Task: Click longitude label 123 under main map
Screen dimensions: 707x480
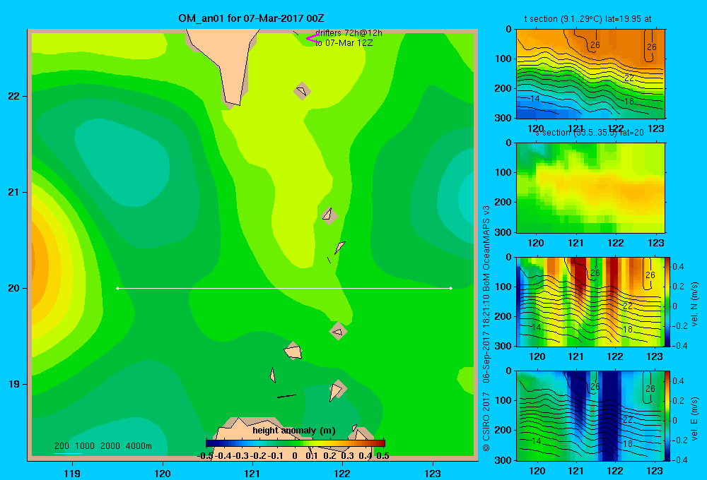Action: click(x=433, y=473)
